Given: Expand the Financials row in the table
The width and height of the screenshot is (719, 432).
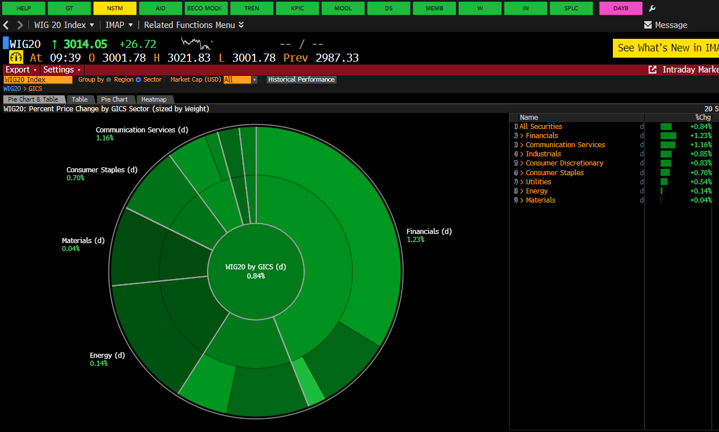Looking at the screenshot, I should (x=522, y=136).
